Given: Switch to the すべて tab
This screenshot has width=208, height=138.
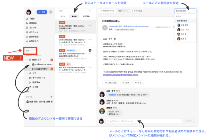Looking at the screenshot, I should tap(63, 16).
